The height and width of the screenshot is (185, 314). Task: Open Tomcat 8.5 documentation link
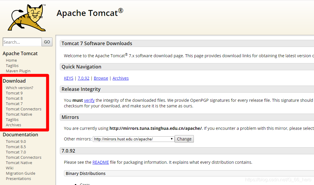pos(16,147)
